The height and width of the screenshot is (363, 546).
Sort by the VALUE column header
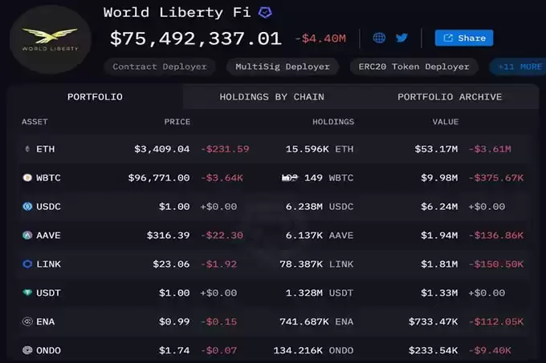point(446,122)
